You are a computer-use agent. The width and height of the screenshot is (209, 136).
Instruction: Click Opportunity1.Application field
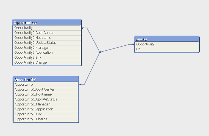click(46, 109)
